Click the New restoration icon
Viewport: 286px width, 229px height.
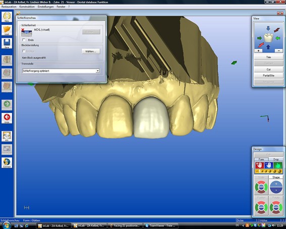pyautogui.click(x=7, y=17)
